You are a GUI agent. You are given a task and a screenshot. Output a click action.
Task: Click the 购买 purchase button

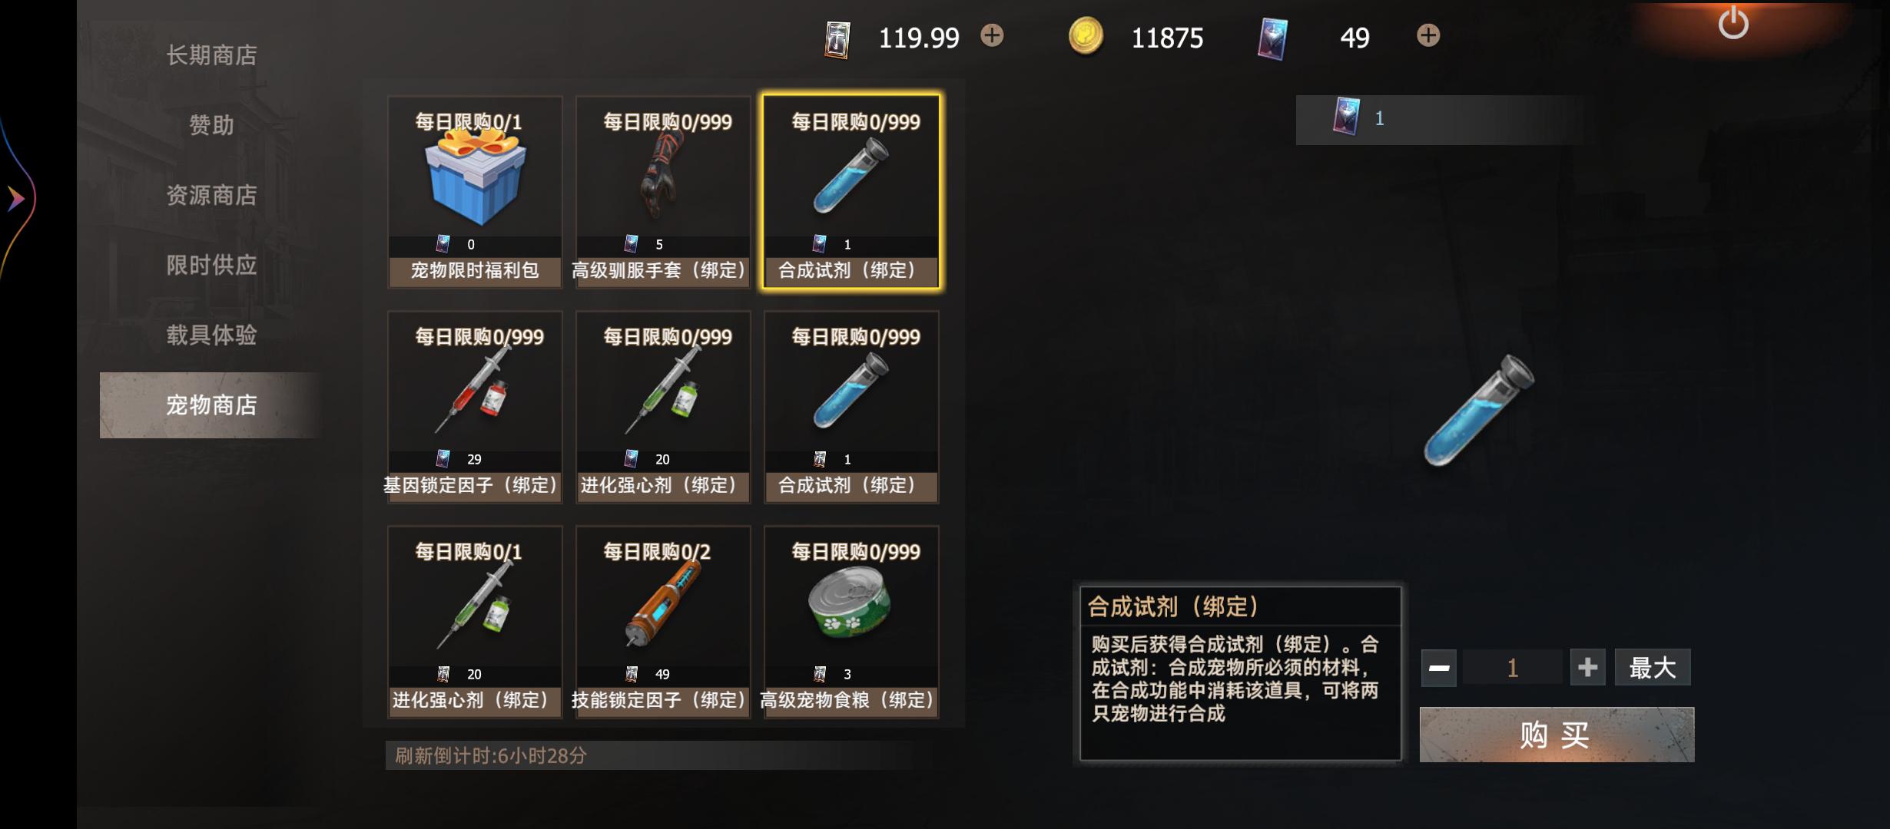tap(1557, 735)
